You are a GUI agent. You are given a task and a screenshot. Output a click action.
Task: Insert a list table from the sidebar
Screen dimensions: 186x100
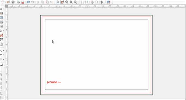2,26
